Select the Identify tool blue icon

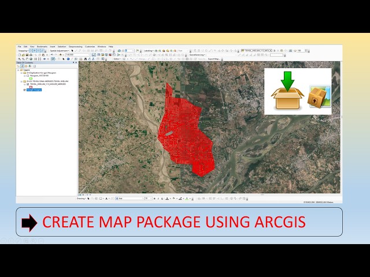(x=68, y=59)
